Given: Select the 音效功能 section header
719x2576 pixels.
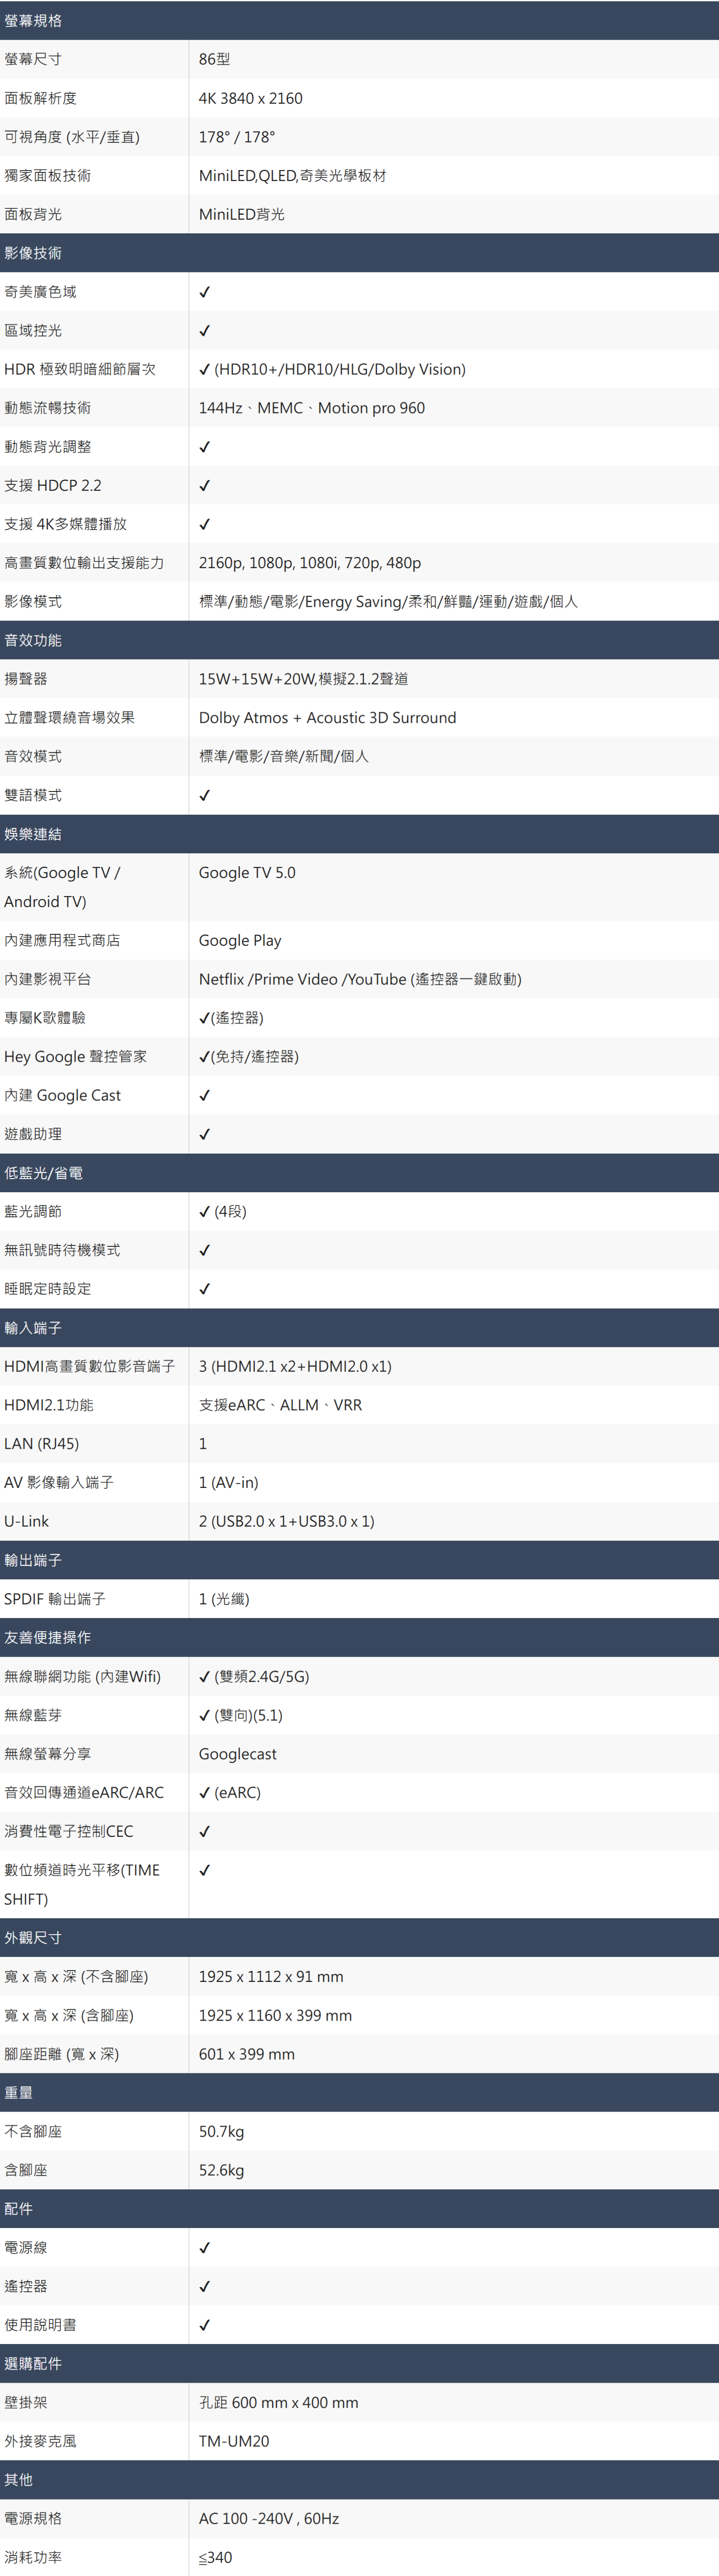Looking at the screenshot, I should coord(33,640).
